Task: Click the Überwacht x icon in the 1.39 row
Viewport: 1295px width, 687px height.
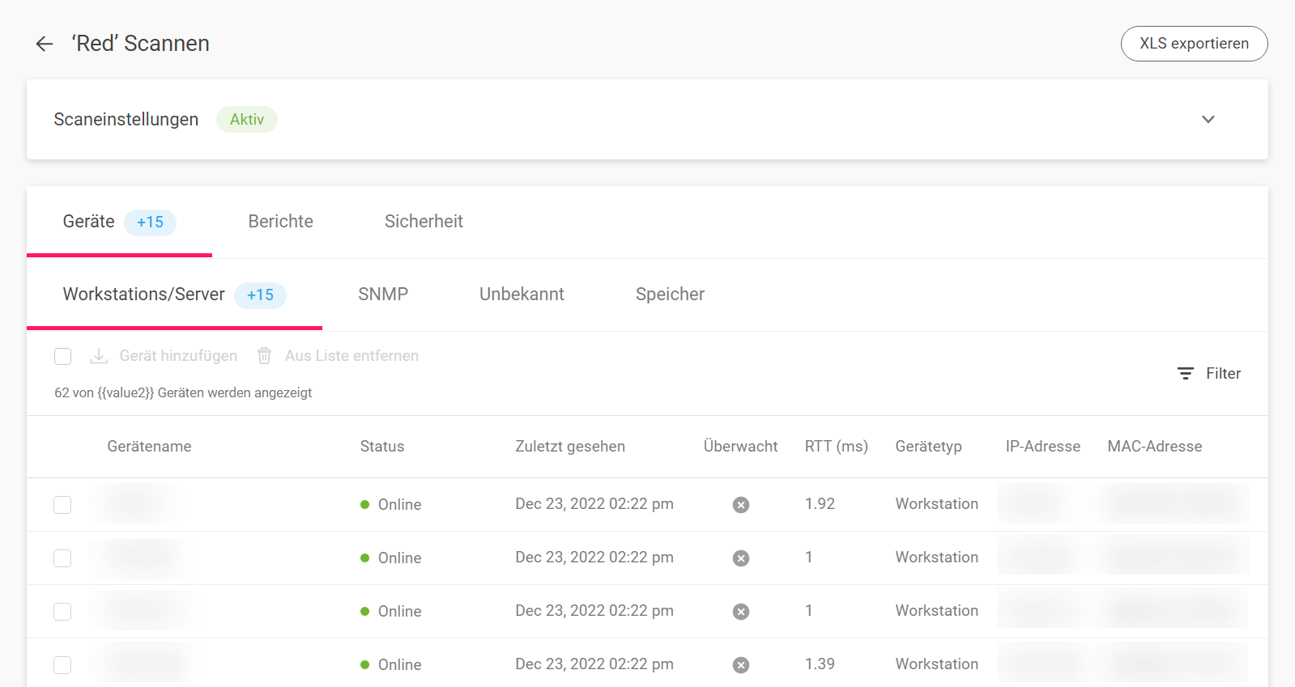Action: [740, 665]
